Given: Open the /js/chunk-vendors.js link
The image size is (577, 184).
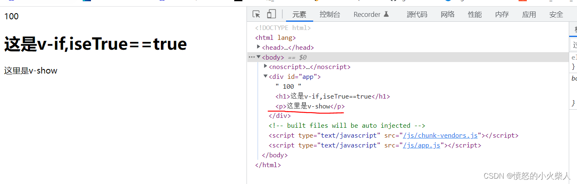Looking at the screenshot, I should click(440, 136).
